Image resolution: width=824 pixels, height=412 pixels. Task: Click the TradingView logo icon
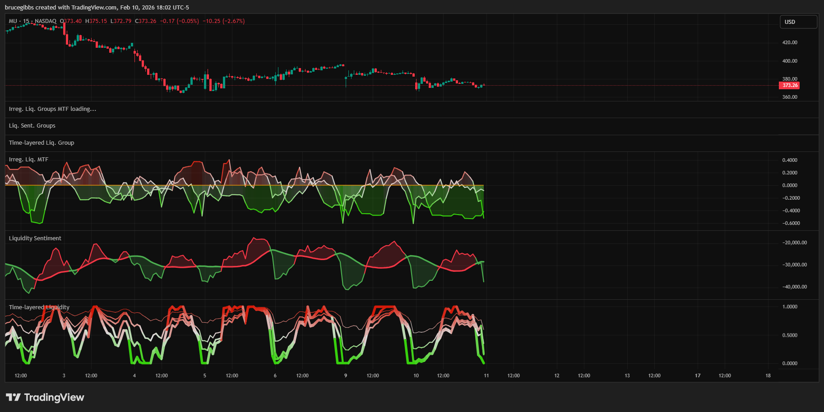click(13, 397)
